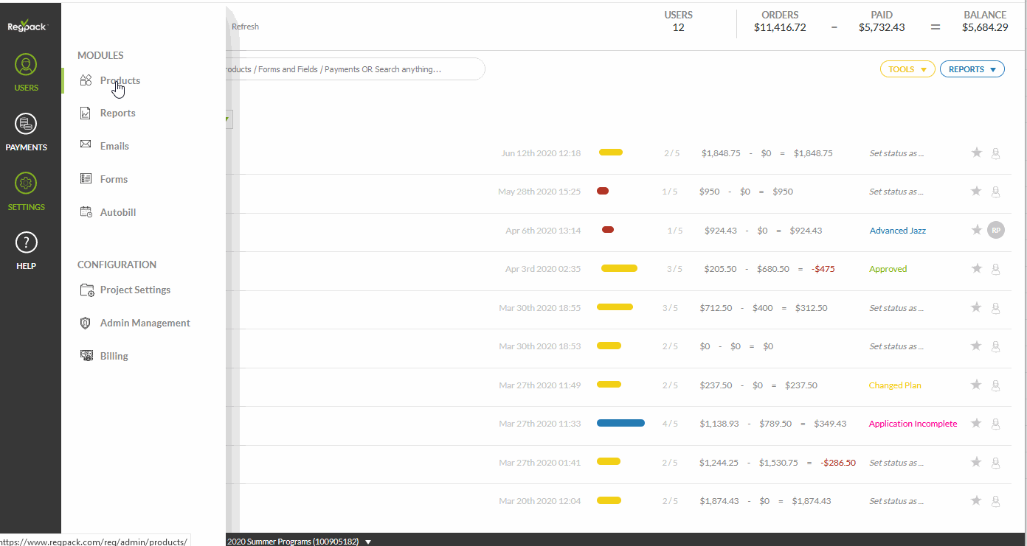This screenshot has width=1027, height=546.
Task: Click the Billing icon in Configuration
Action: click(x=86, y=356)
